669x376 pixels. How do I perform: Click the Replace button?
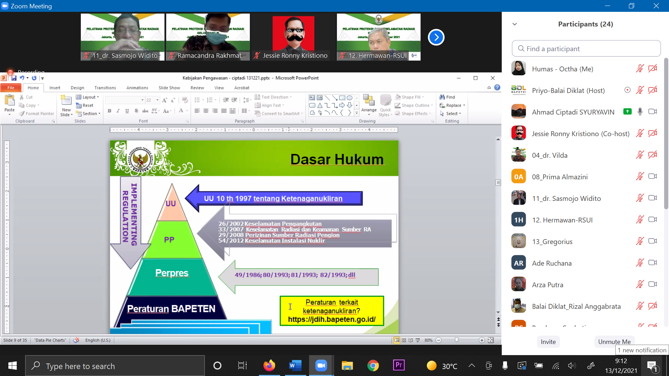(452, 105)
